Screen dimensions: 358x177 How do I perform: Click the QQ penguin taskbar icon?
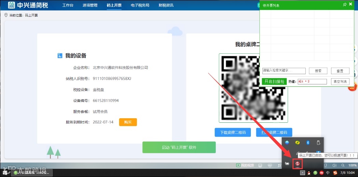click(309, 173)
